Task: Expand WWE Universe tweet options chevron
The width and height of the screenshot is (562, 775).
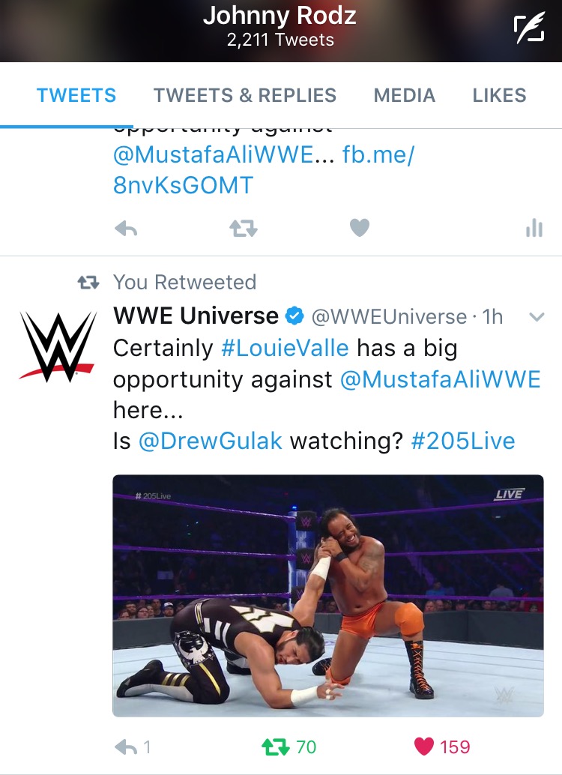Action: pos(537,317)
